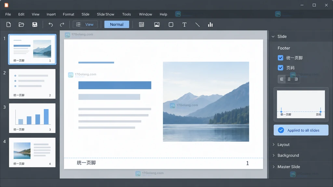This screenshot has width=333, height=187.
Task: Insert a chart from the toolbar
Action: tap(210, 25)
